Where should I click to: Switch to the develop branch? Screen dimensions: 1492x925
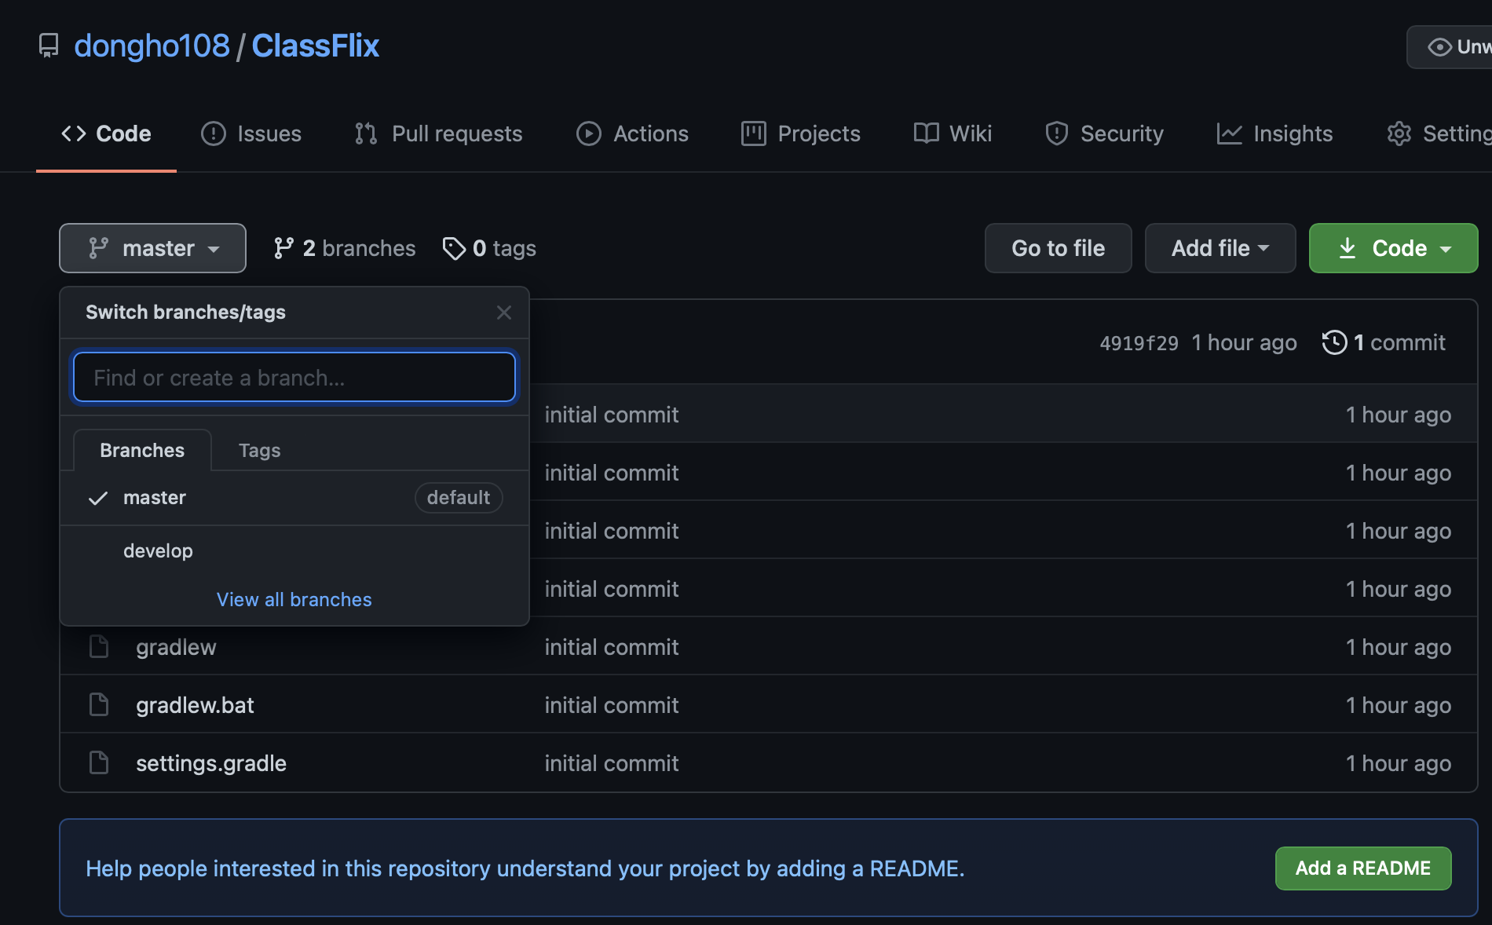(x=294, y=551)
